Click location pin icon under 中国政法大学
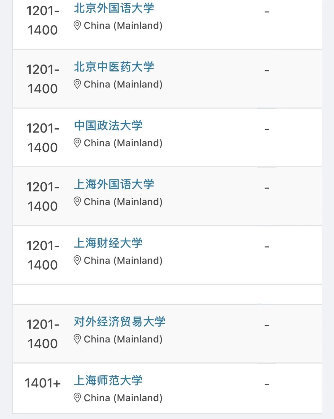The height and width of the screenshot is (419, 334). tap(77, 143)
